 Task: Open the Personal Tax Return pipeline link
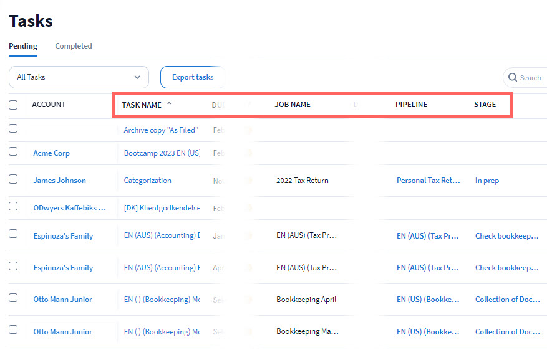pyautogui.click(x=428, y=181)
